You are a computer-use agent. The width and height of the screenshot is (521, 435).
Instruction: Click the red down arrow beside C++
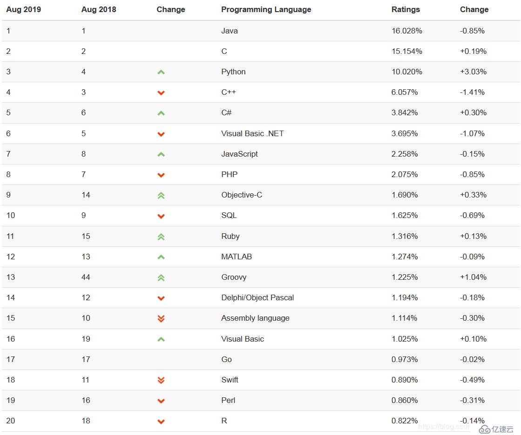[x=161, y=93]
